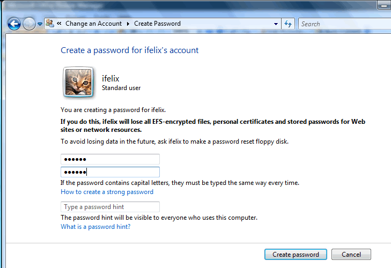Select the Create Password breadcrumb

pos(157,24)
